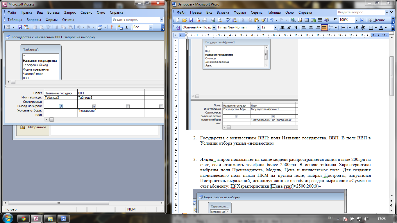This screenshot has width=397, height=223.
Task: Run spelling check in Word toolbar
Action: point(228,20)
